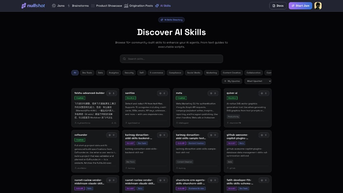Open the sanitize skill card title
The height and width of the screenshot is (193, 343).
click(130, 93)
